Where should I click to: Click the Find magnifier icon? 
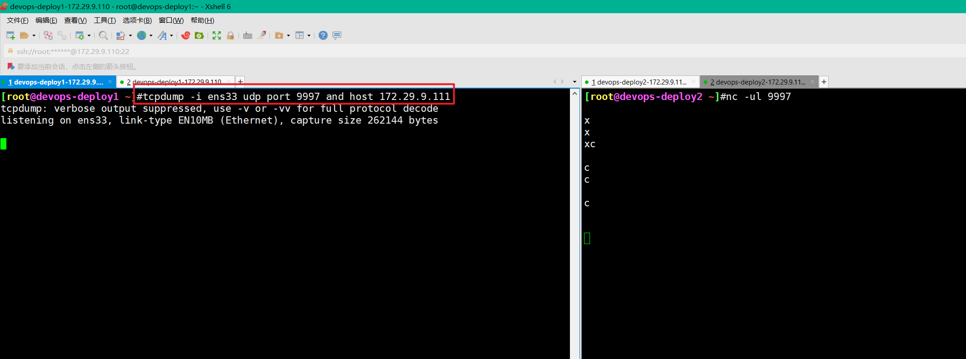(103, 35)
